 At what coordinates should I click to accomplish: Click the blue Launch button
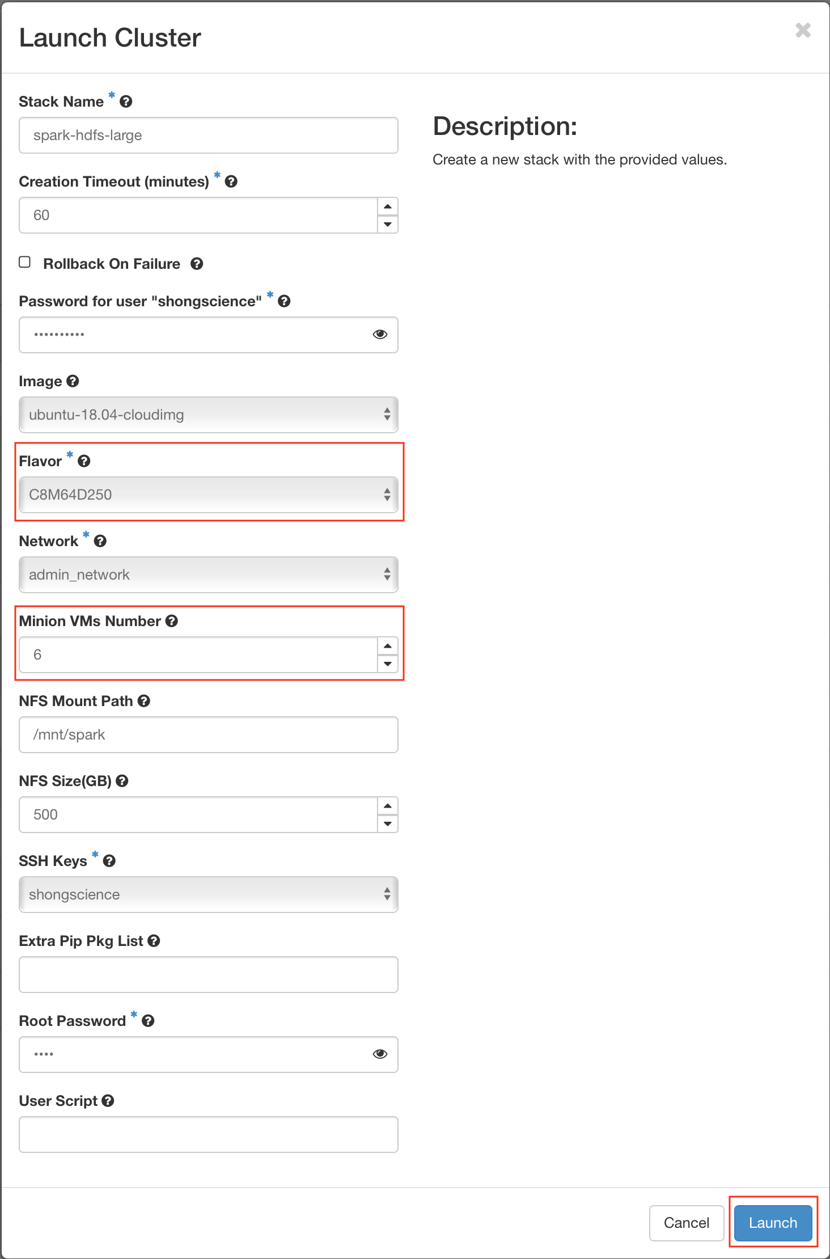pyautogui.click(x=773, y=1223)
